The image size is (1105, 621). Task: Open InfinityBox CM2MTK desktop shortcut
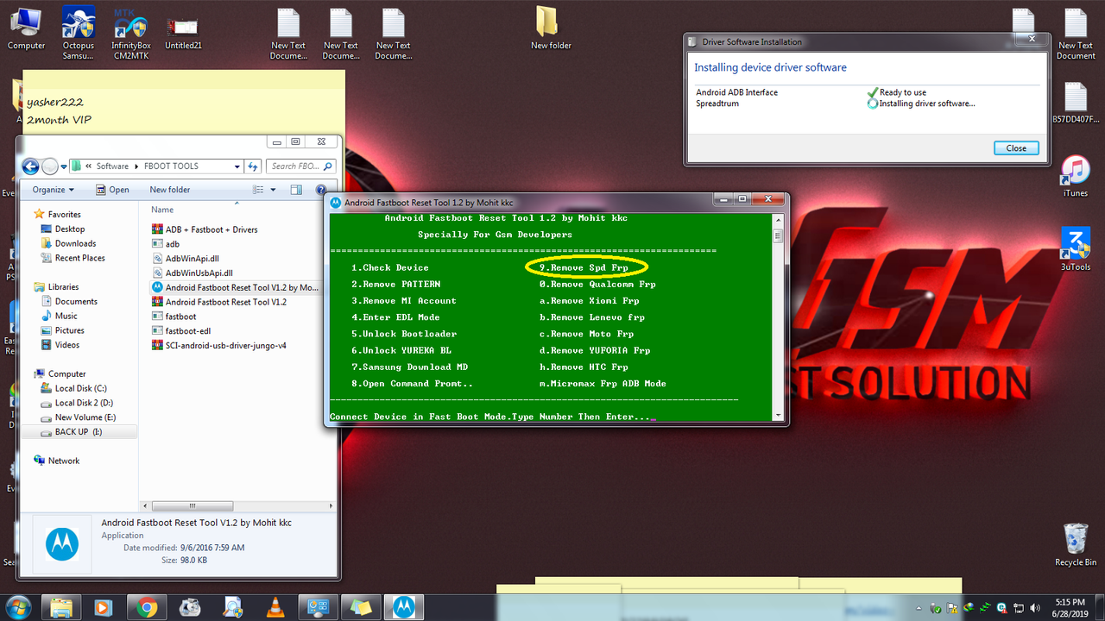(x=130, y=33)
